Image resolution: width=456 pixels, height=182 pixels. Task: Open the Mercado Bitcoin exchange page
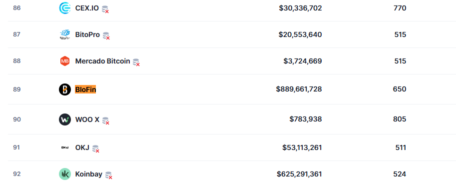102,61
